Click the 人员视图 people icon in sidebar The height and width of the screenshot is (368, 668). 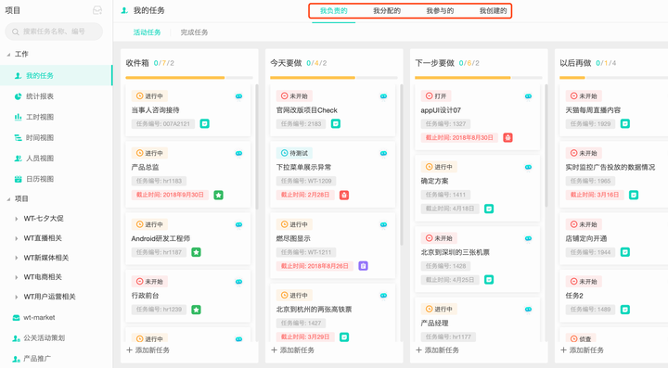pyautogui.click(x=18, y=159)
